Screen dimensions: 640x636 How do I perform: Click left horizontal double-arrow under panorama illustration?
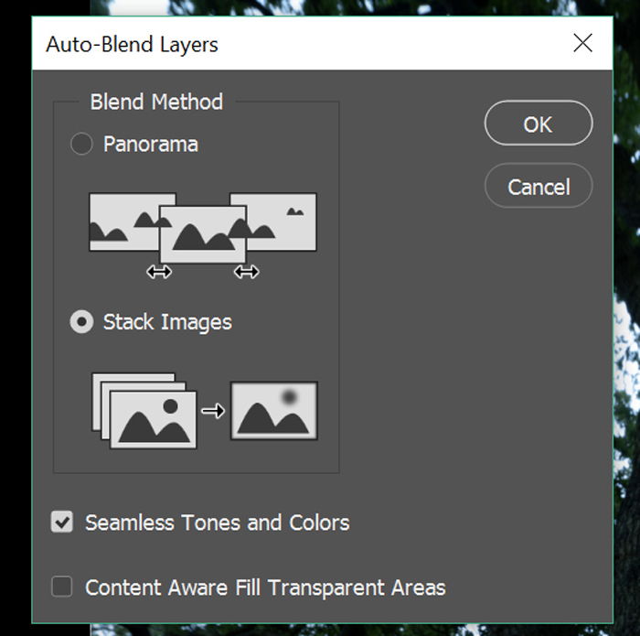click(159, 271)
